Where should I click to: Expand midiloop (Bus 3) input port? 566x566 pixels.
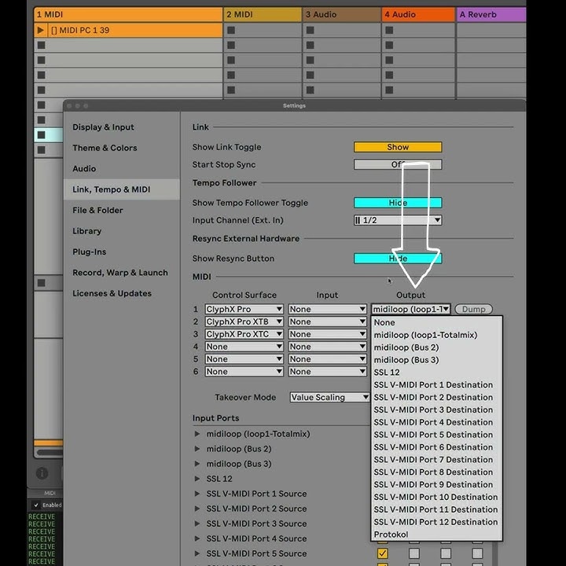pos(197,464)
